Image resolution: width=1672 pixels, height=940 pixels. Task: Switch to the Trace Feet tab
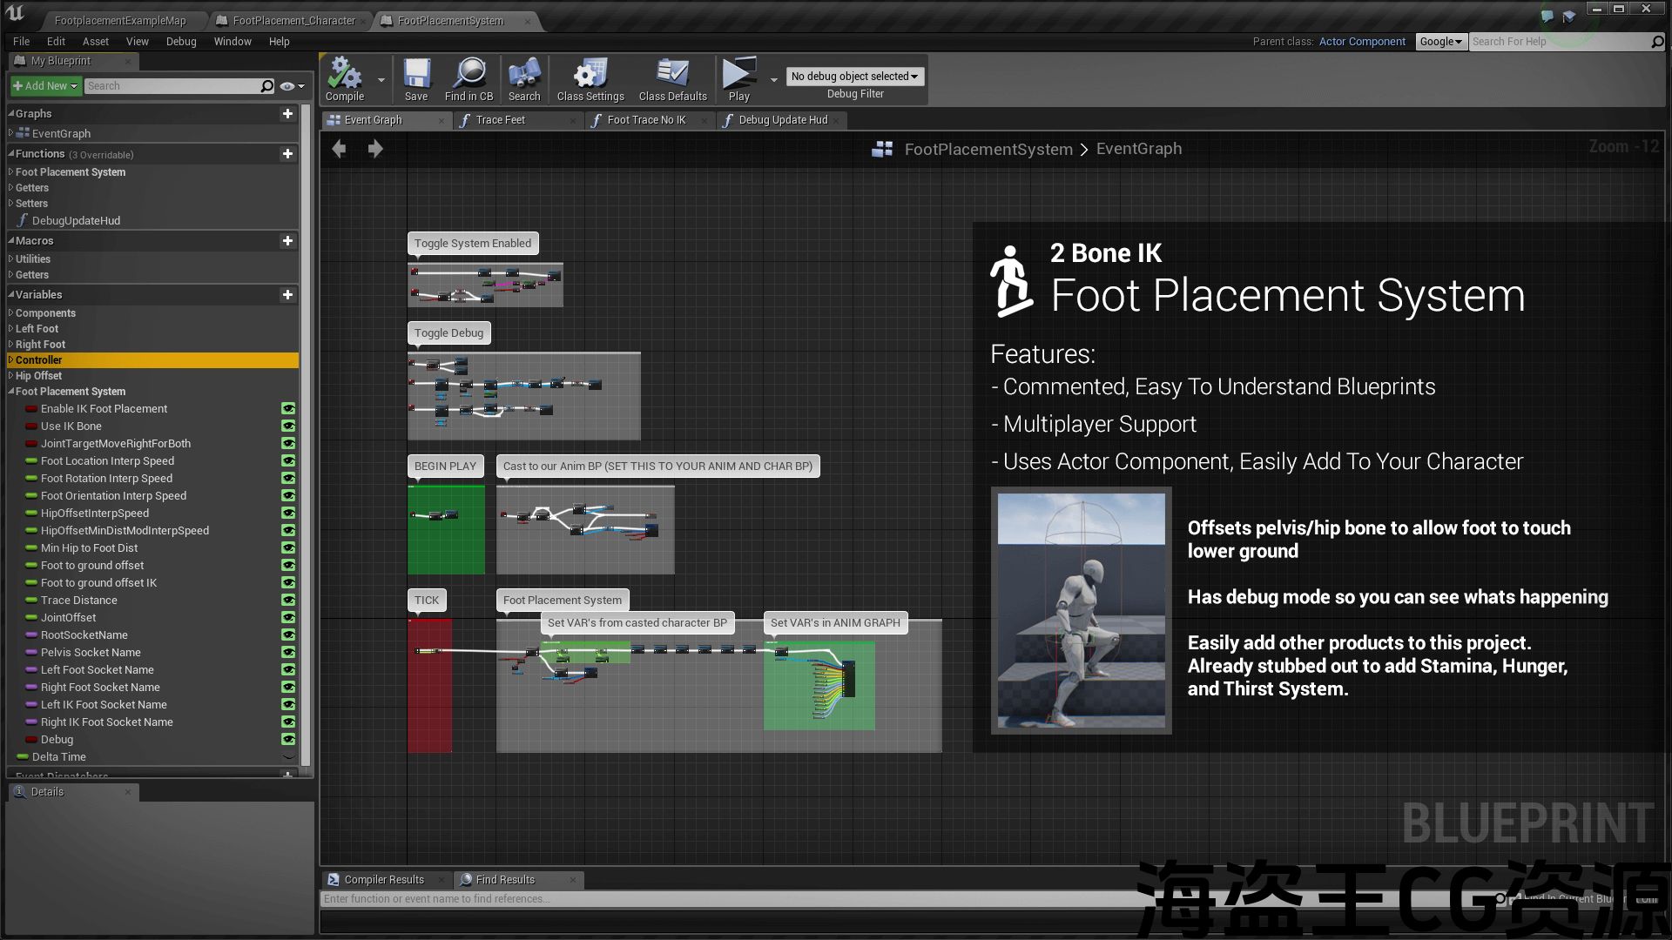(x=501, y=120)
